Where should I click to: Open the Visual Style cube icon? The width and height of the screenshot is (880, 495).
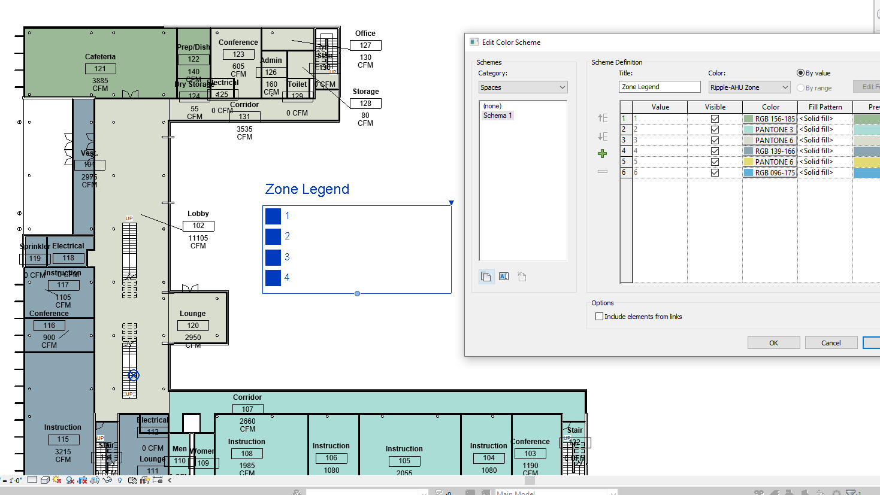click(x=45, y=480)
